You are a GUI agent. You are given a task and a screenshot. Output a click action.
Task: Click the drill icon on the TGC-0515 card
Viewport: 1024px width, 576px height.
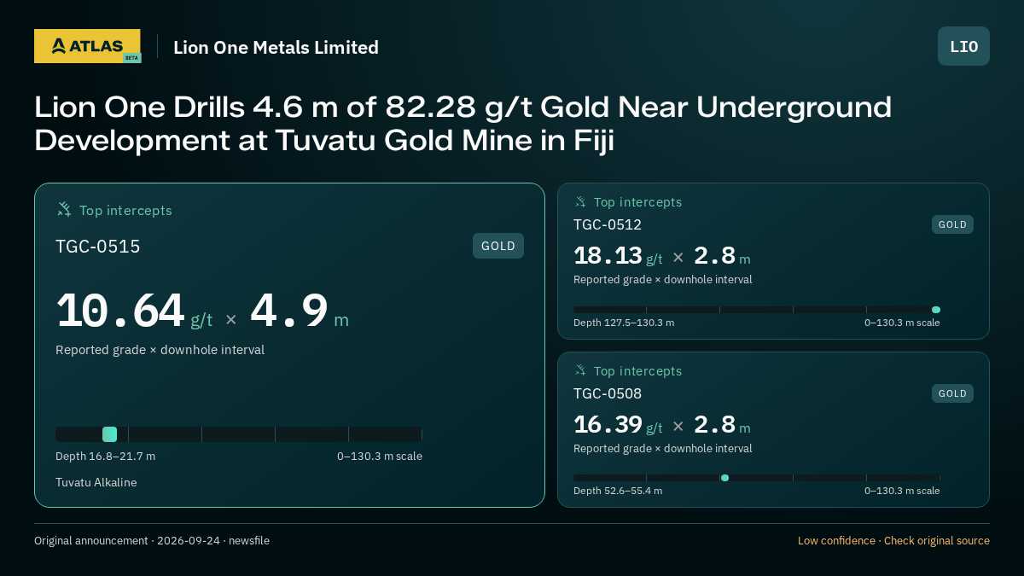tap(64, 209)
